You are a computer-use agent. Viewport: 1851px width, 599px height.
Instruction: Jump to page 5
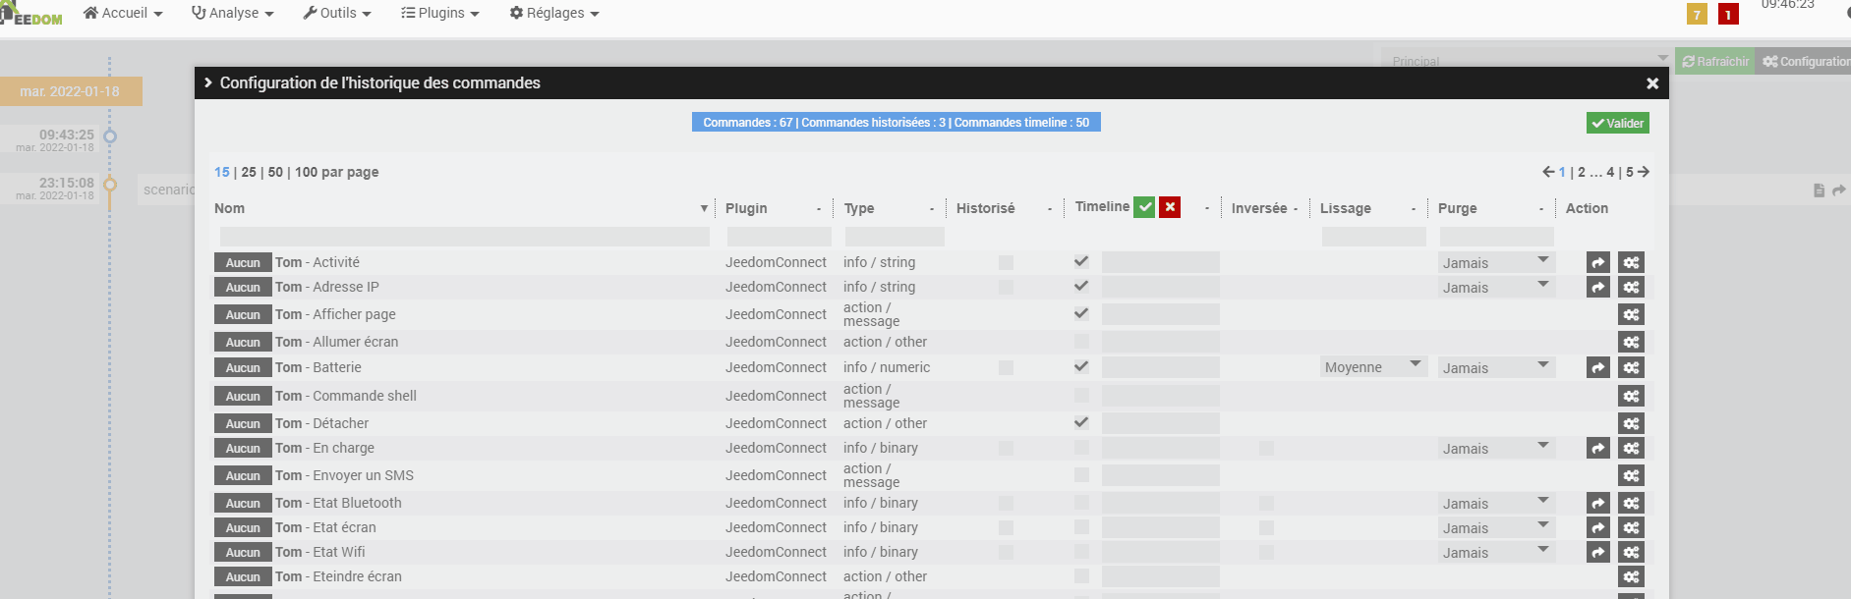1629,172
